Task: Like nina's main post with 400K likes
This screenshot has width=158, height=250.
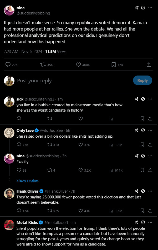Action: [78, 64]
